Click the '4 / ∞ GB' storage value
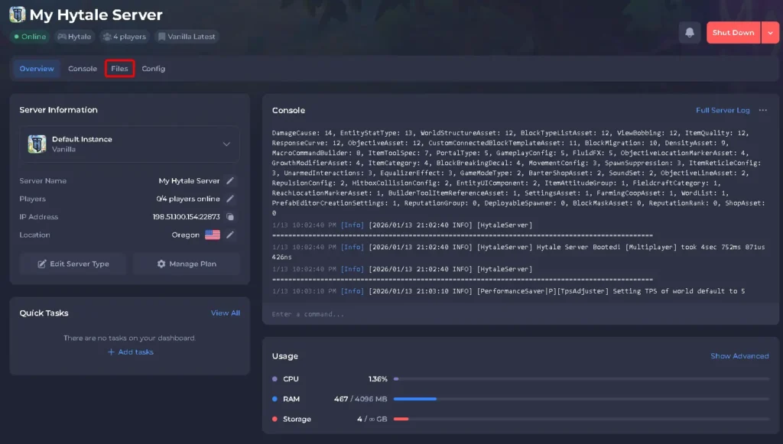The image size is (783, 444). tap(372, 419)
